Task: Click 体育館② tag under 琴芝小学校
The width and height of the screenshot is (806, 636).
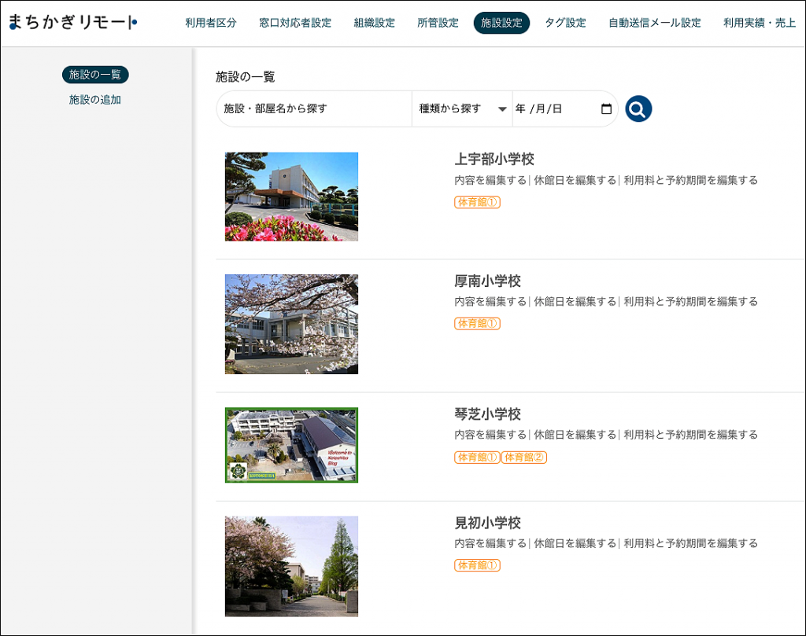Action: (x=523, y=457)
